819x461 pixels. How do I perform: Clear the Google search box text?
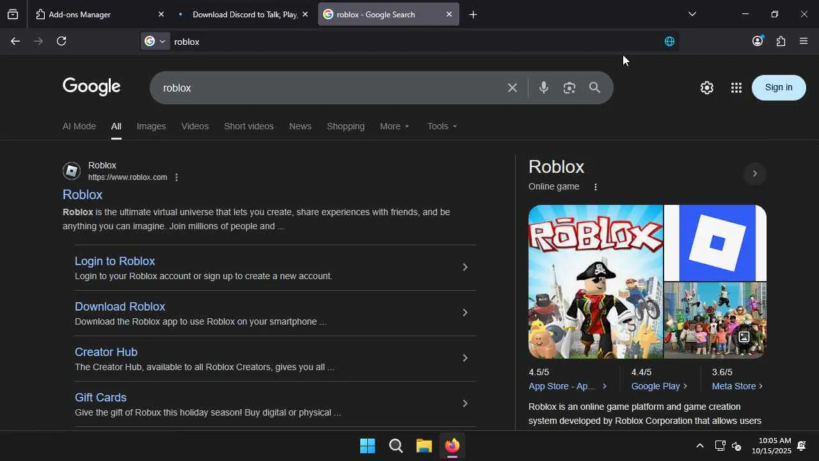tap(512, 88)
